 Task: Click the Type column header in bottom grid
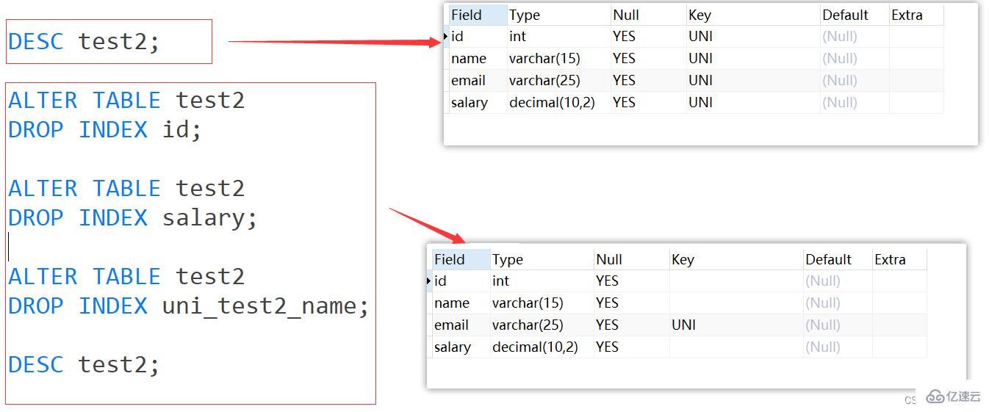pos(542,259)
